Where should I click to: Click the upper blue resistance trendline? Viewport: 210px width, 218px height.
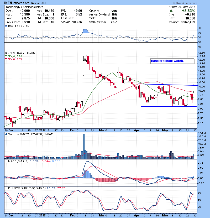click(x=168, y=85)
